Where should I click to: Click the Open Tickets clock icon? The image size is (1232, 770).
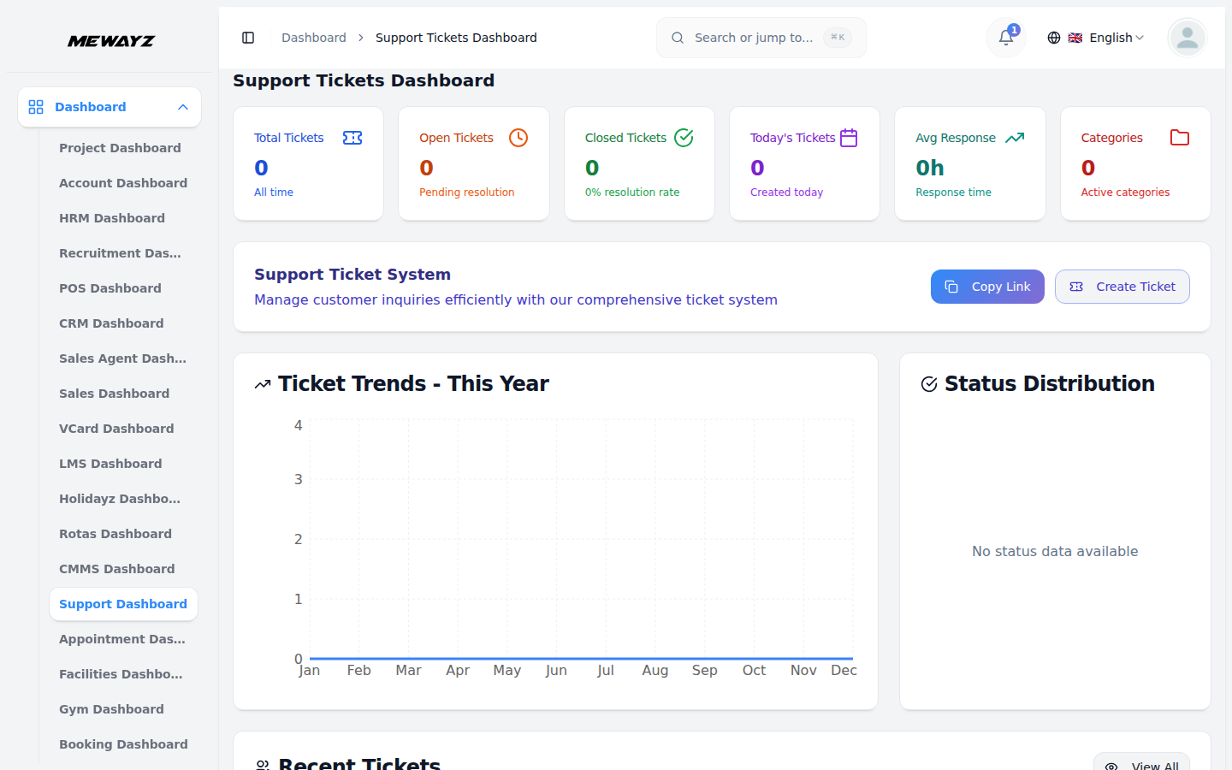tap(518, 137)
